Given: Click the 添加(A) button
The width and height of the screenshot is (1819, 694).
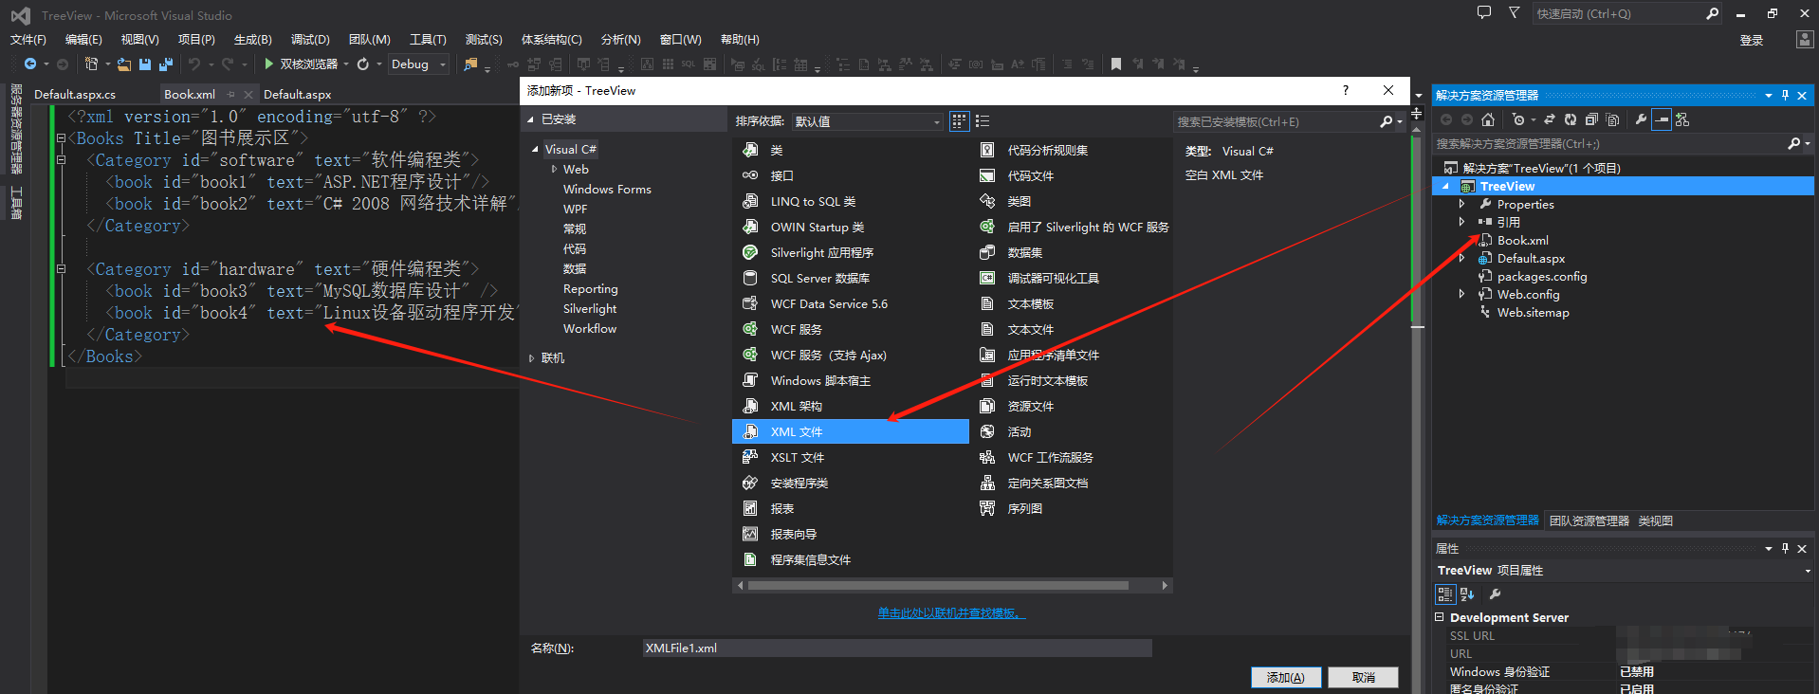Looking at the screenshot, I should [1286, 677].
